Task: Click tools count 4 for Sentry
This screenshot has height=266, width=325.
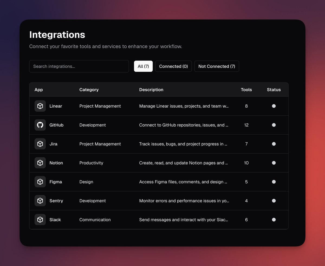Action: (x=246, y=201)
